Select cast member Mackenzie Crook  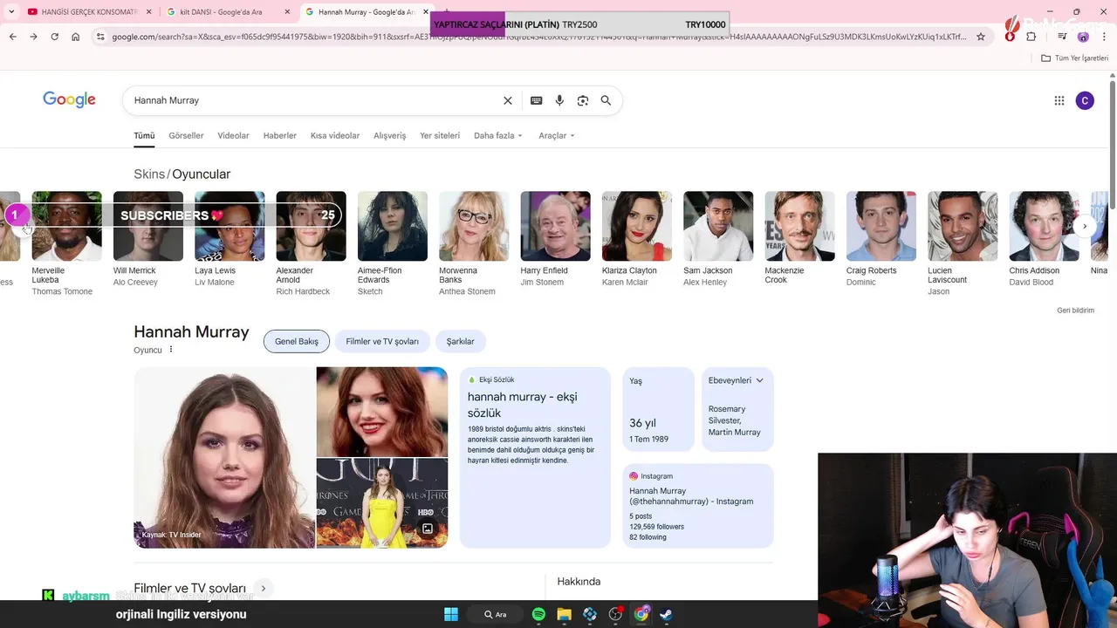[800, 236]
